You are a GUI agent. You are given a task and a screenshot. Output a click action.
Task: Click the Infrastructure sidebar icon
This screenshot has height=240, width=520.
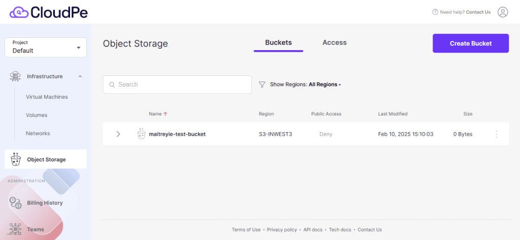[x=15, y=76]
